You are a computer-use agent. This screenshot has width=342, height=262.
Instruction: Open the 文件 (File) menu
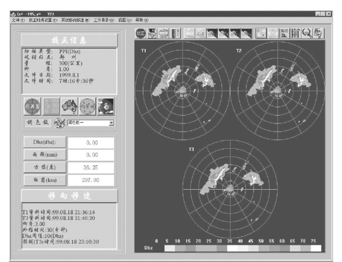point(18,20)
